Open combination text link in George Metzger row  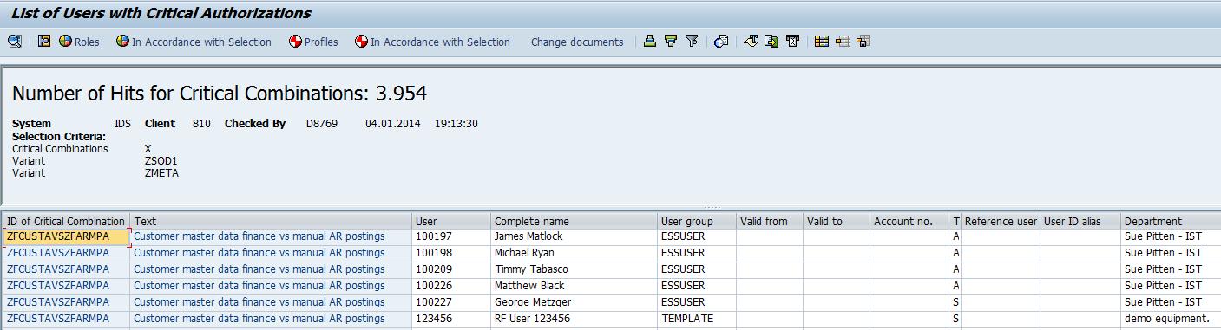point(259,302)
